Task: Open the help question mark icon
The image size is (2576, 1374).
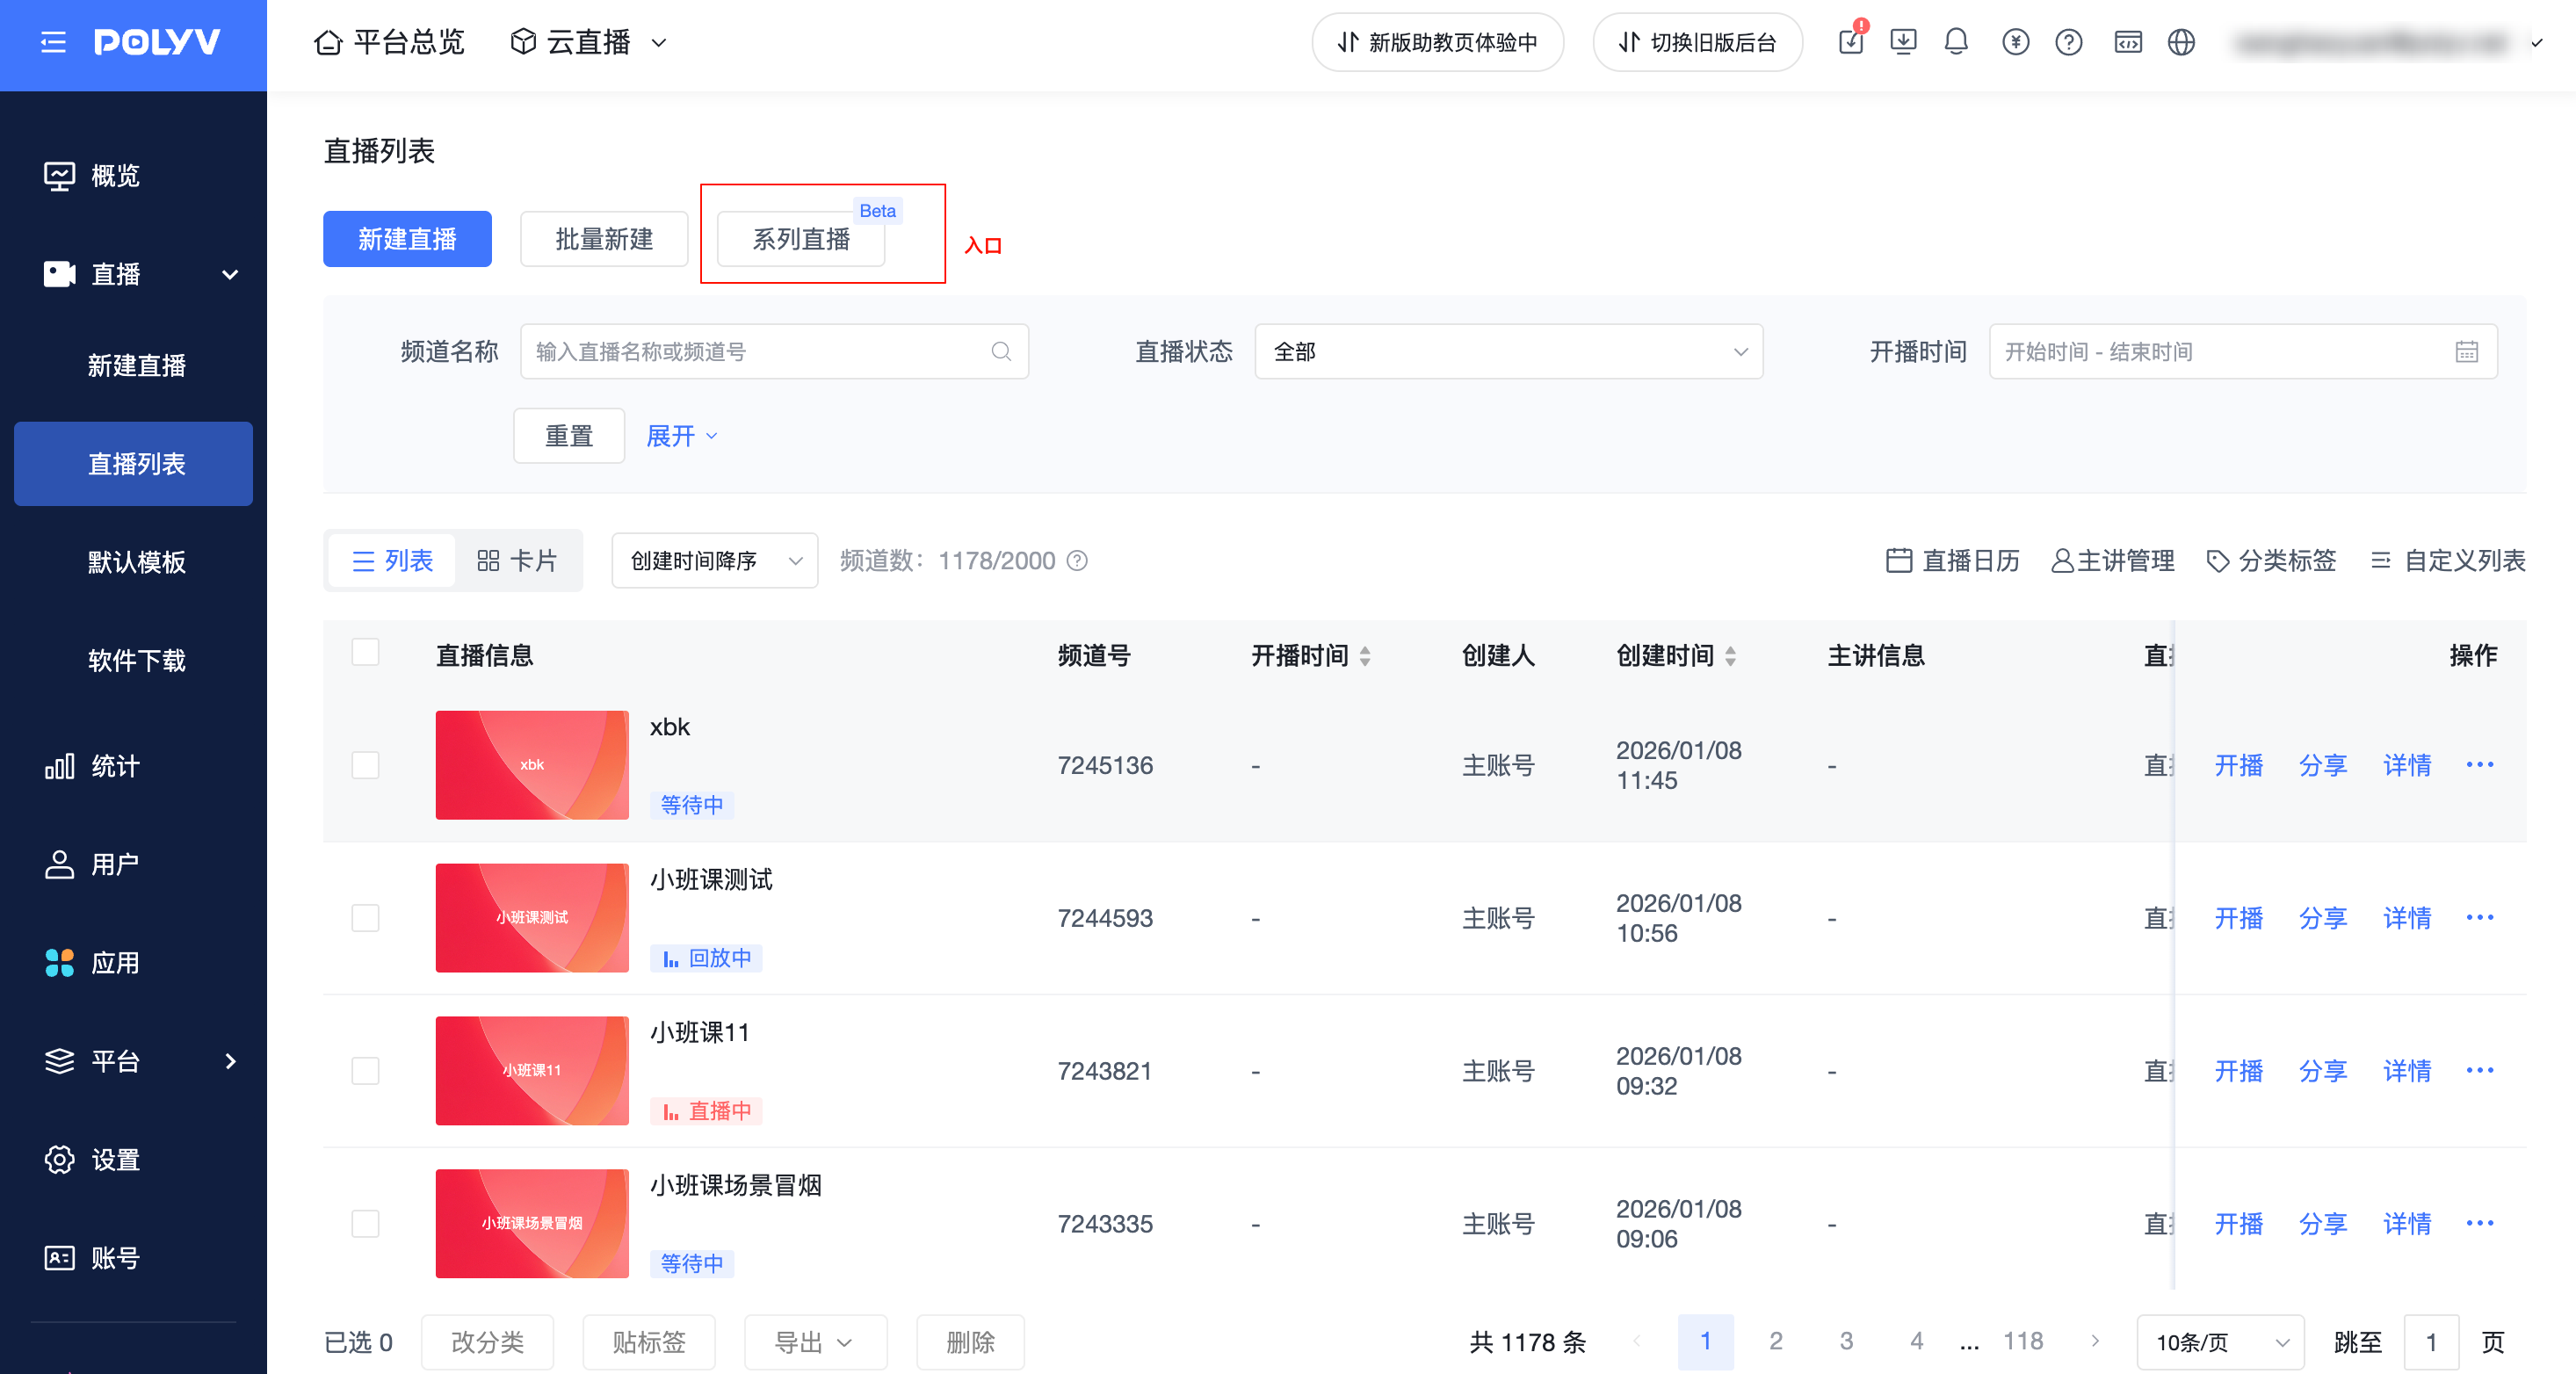Action: [2068, 42]
